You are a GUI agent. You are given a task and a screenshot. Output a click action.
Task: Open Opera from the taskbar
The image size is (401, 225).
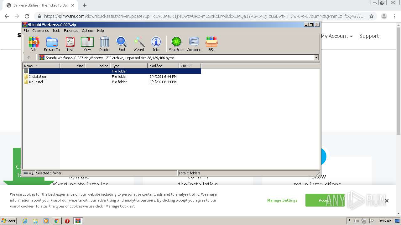[x=67, y=221]
